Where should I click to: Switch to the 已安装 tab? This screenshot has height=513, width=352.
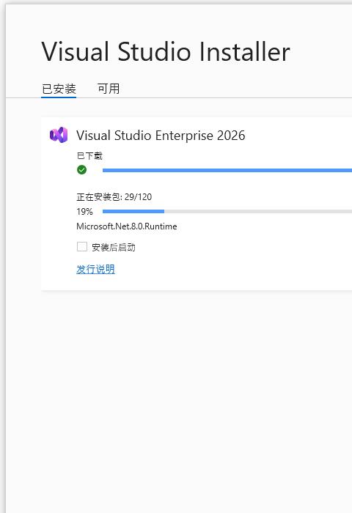pos(59,89)
